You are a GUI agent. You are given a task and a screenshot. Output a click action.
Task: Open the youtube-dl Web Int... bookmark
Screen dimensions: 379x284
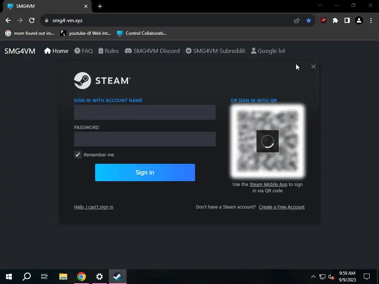coord(85,33)
